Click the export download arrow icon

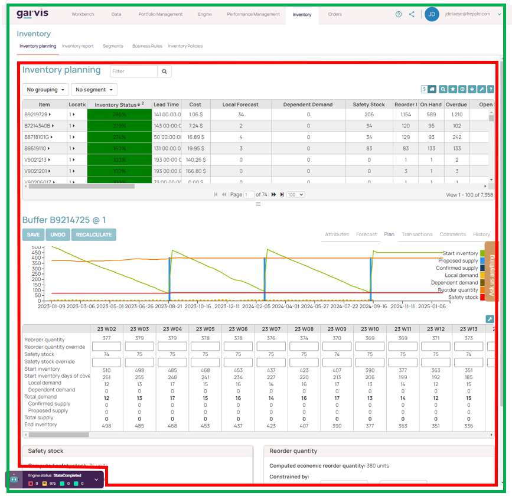(472, 89)
